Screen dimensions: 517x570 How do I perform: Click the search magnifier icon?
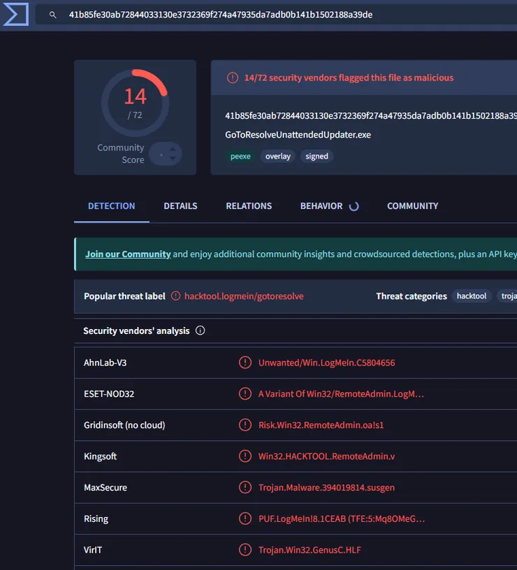click(x=52, y=15)
